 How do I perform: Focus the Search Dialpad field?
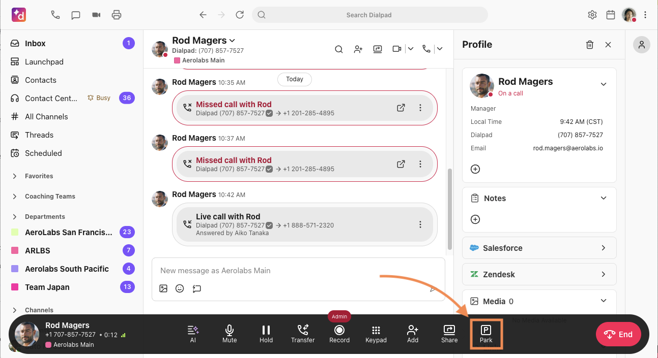[x=369, y=15]
